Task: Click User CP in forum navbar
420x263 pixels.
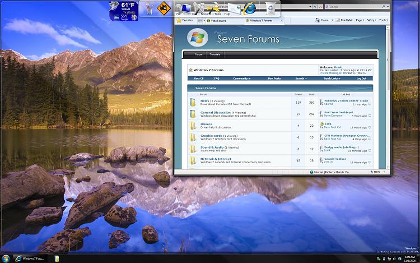Action: [198, 79]
